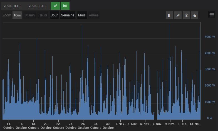Click the 0 W y-axis label

tap(209, 118)
